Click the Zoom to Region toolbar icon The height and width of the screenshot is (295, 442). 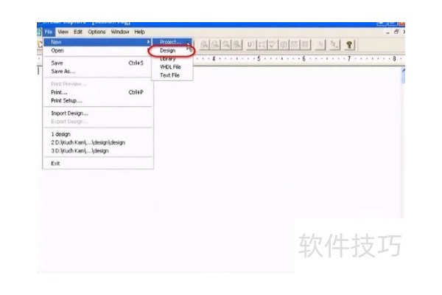(226, 45)
